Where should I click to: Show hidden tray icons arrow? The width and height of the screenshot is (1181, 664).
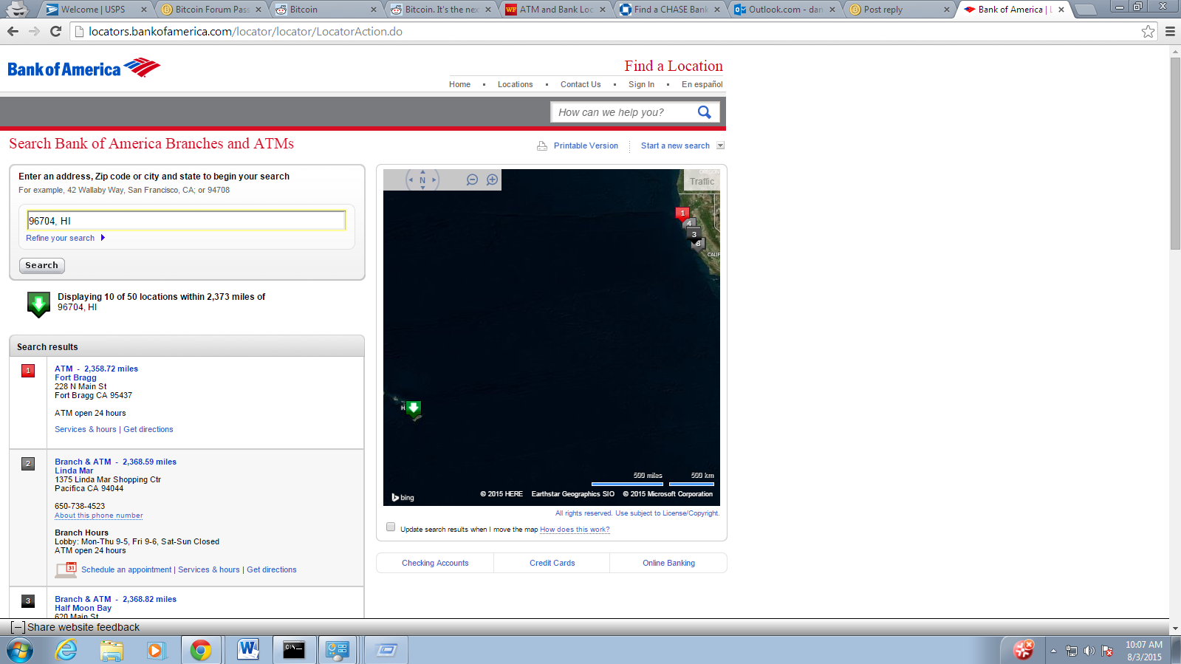point(1053,651)
